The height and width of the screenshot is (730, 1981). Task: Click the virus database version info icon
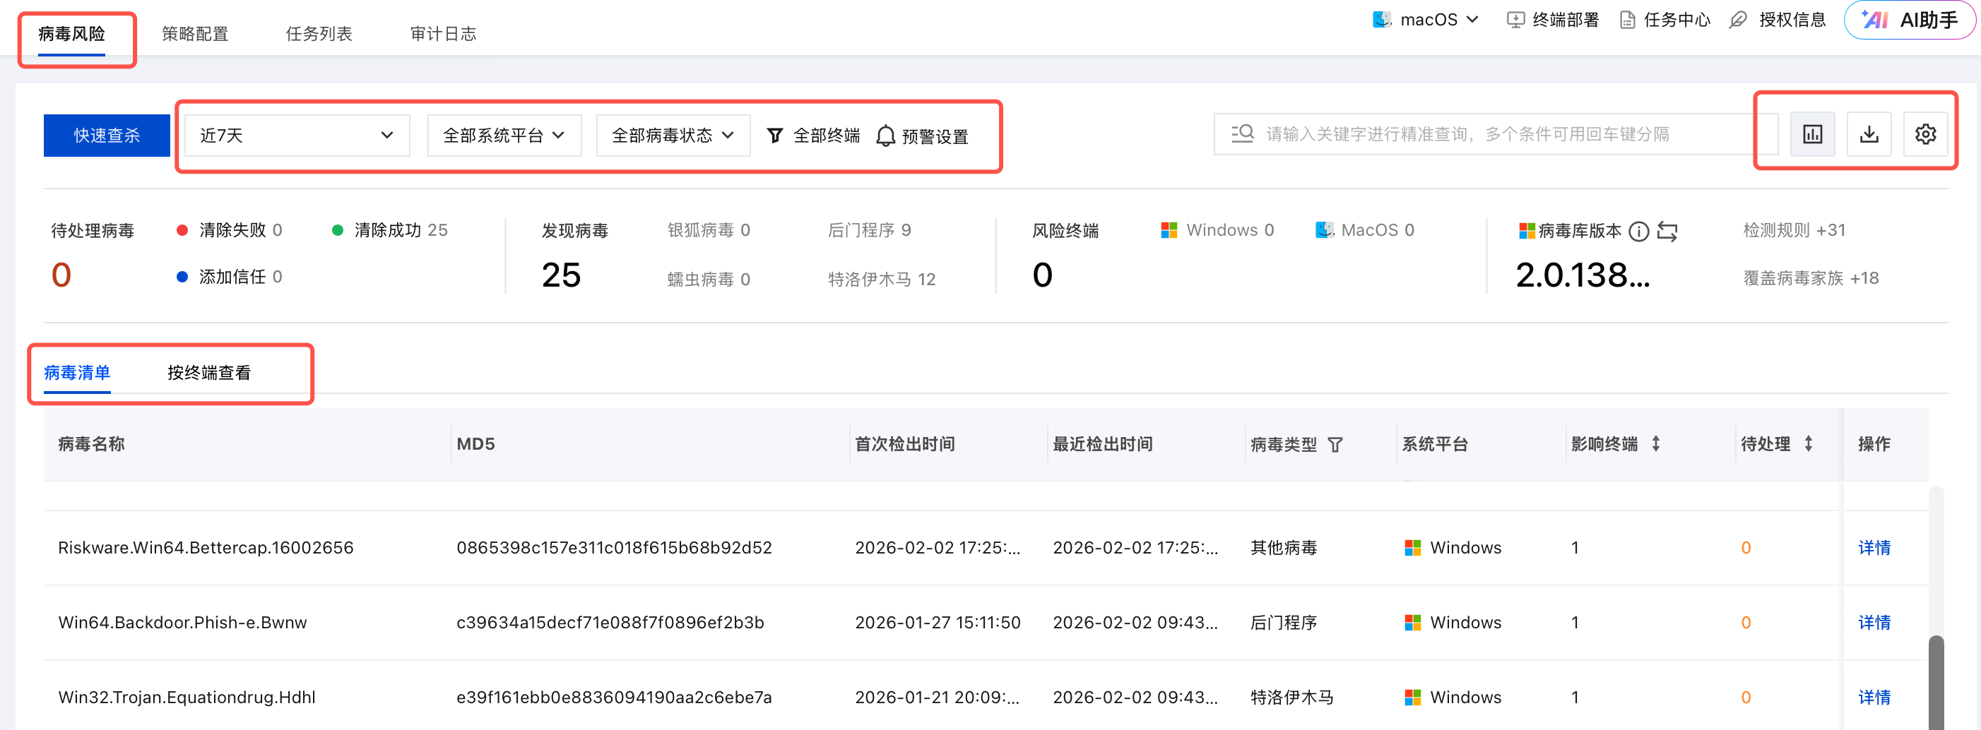pyautogui.click(x=1639, y=231)
